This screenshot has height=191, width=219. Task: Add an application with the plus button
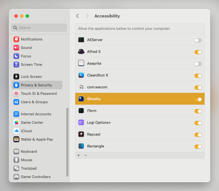coord(79,156)
